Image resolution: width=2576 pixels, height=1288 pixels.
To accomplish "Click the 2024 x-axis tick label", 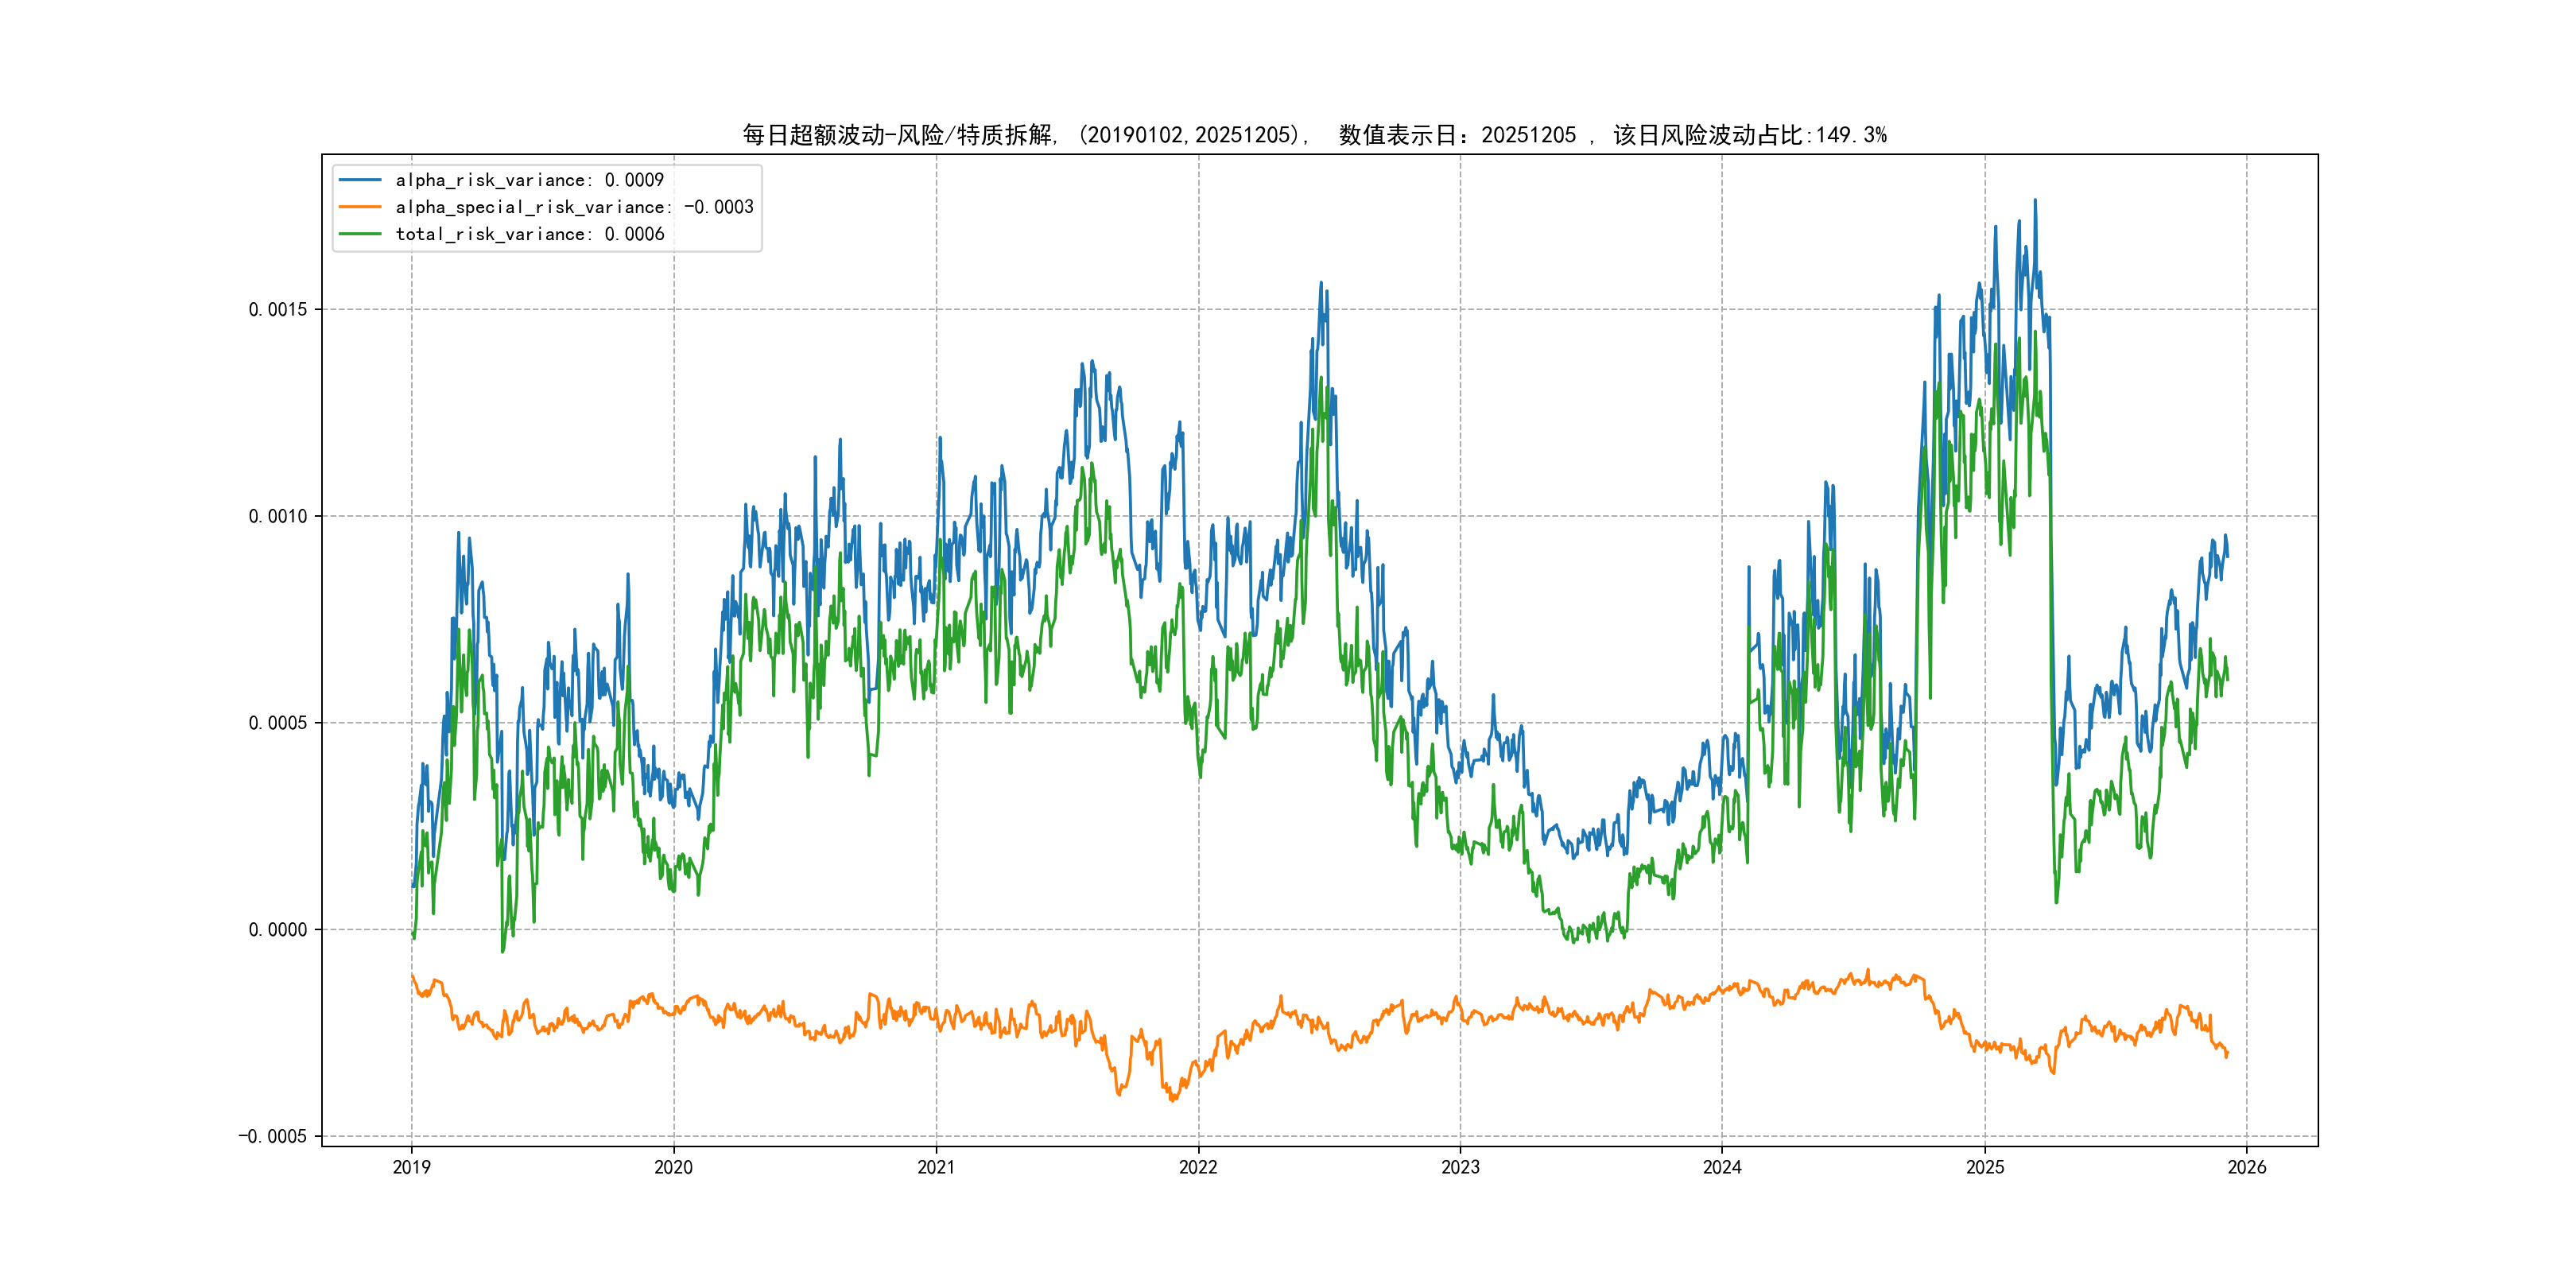I will point(1722,1167).
